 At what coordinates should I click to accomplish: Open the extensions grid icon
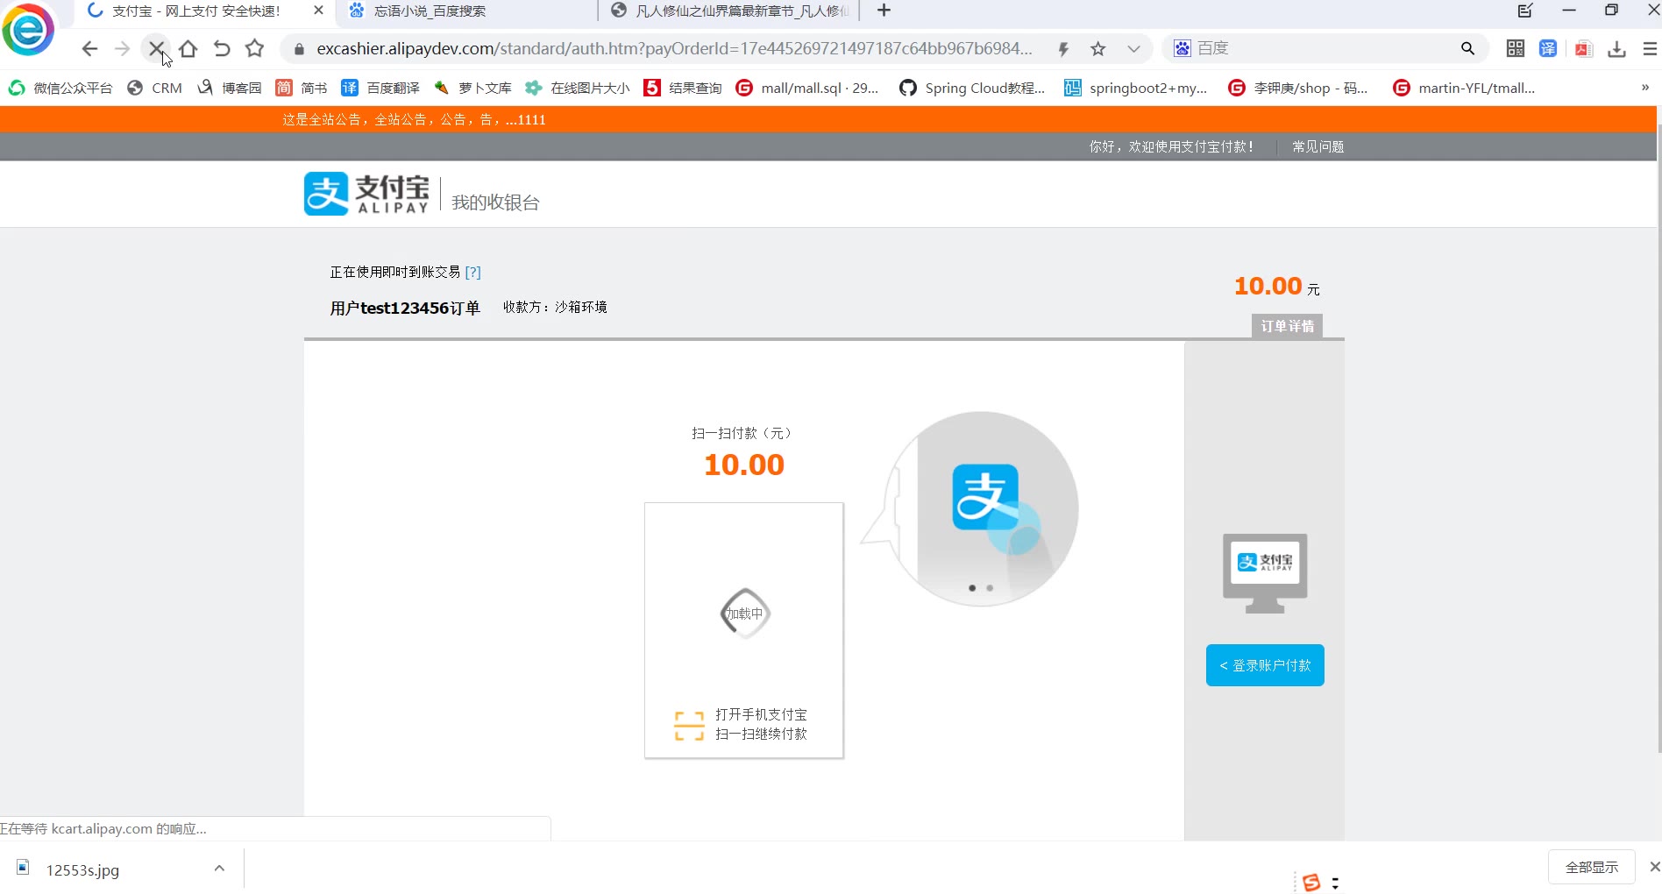coord(1516,49)
